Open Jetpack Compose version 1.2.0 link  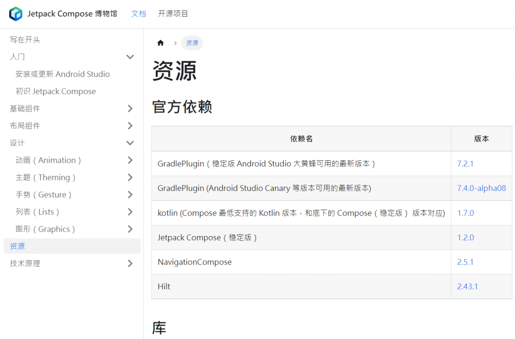pyautogui.click(x=466, y=238)
